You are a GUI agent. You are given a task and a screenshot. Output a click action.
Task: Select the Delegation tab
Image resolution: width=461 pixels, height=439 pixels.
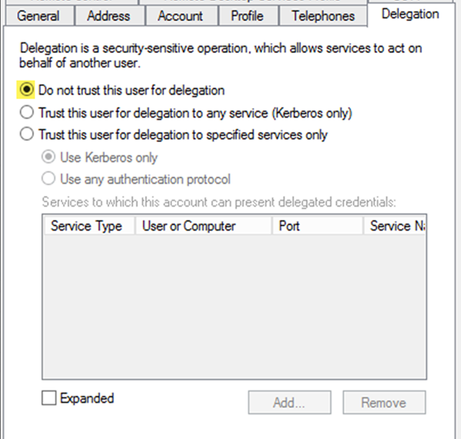(410, 14)
